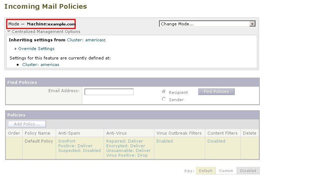Click the Default key color swatch
The height and width of the screenshot is (177, 314).
(x=206, y=171)
